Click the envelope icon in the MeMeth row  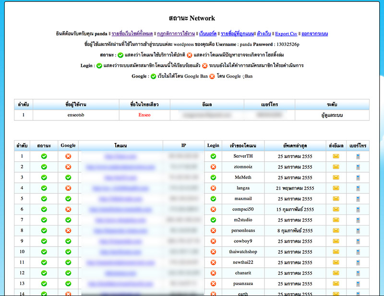tap(336, 178)
